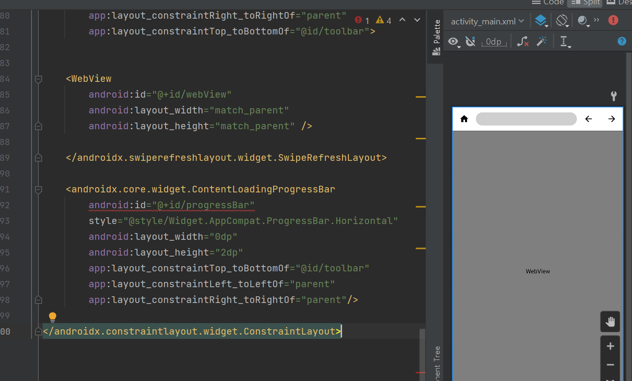Open the activity_main.xml file dropdown
Image resolution: width=632 pixels, height=381 pixels.
point(488,21)
